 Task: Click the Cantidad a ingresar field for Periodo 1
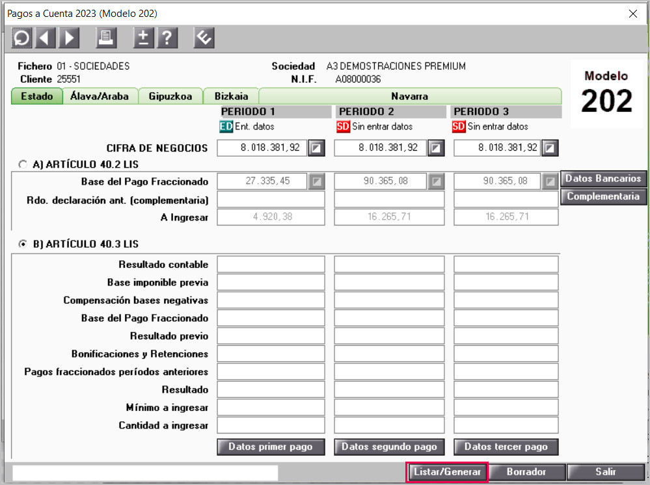271,425
